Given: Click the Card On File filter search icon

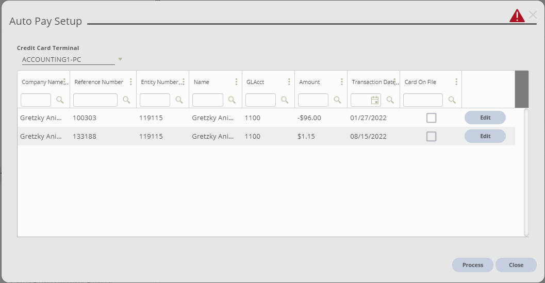Looking at the screenshot, I should pyautogui.click(x=452, y=100).
